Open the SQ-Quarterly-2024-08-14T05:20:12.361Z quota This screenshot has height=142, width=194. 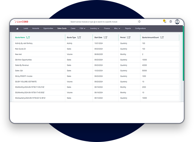pos(30,98)
